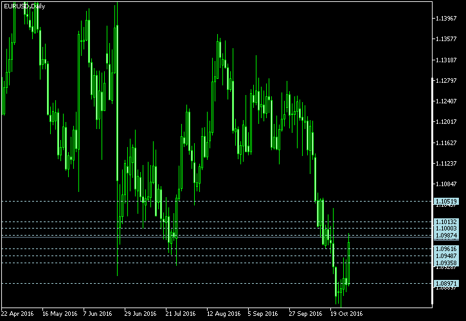This screenshot has height=321, width=466.
Task: Select the 1.09487 level price tag
Action: tap(446, 256)
